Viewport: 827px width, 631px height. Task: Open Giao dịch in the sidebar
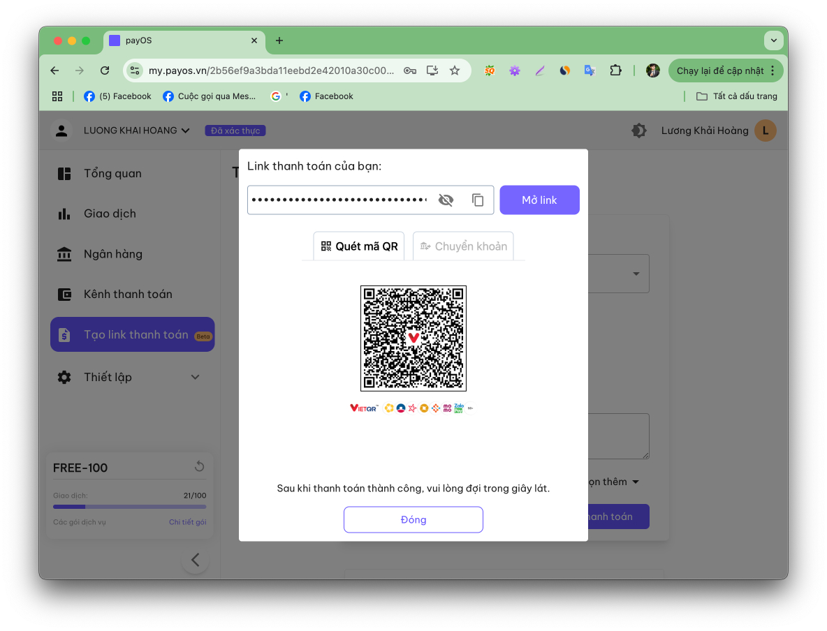tap(110, 214)
